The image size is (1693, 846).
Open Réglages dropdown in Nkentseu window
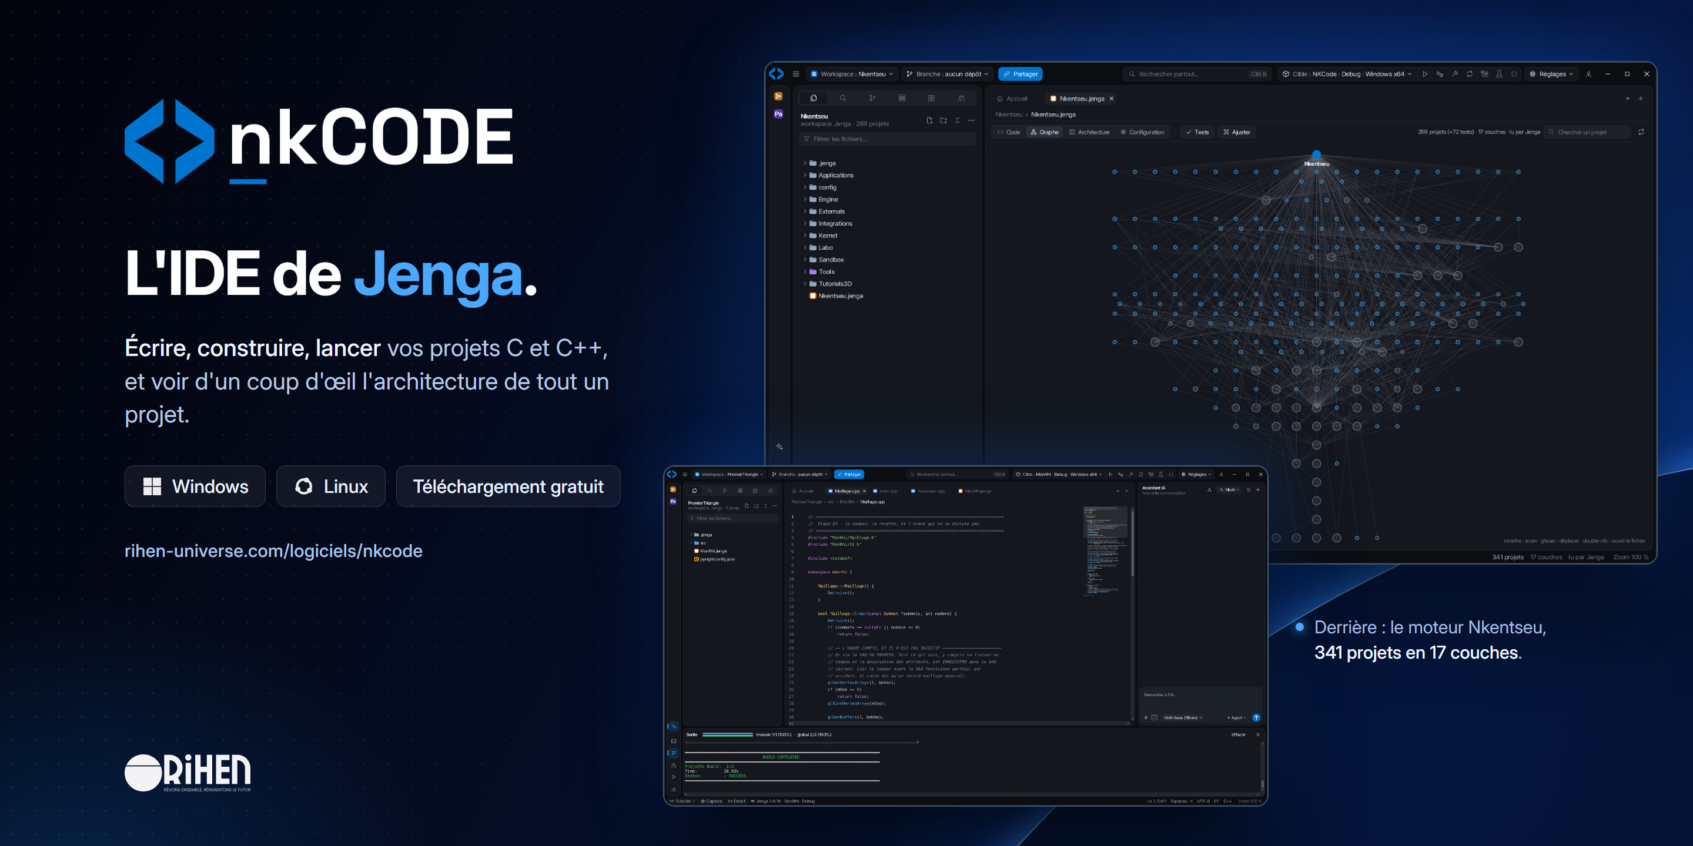[1551, 74]
